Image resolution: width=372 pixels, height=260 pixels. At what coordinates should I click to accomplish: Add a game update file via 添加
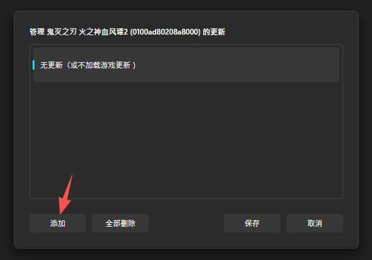coord(58,223)
